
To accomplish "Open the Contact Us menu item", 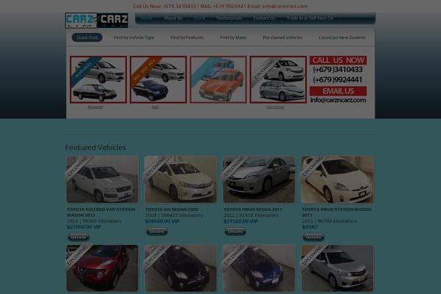I will [264, 18].
